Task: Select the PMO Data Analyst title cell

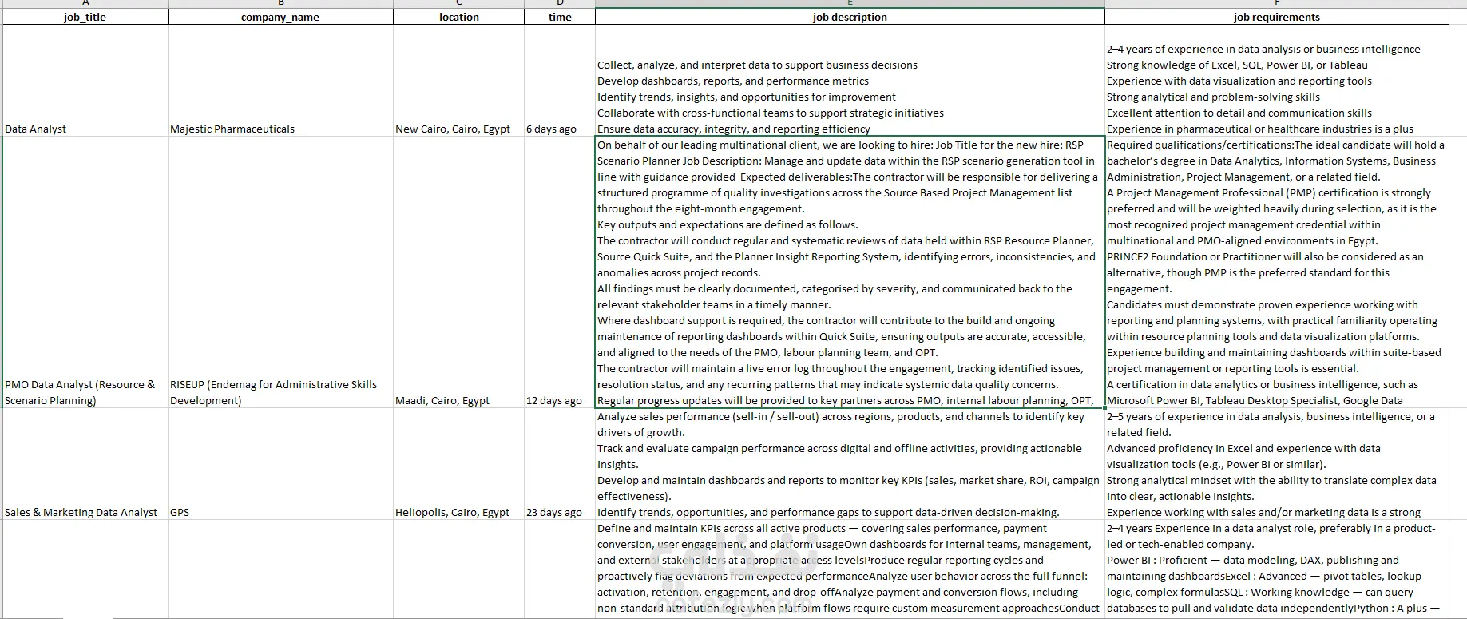Action: tap(85, 272)
